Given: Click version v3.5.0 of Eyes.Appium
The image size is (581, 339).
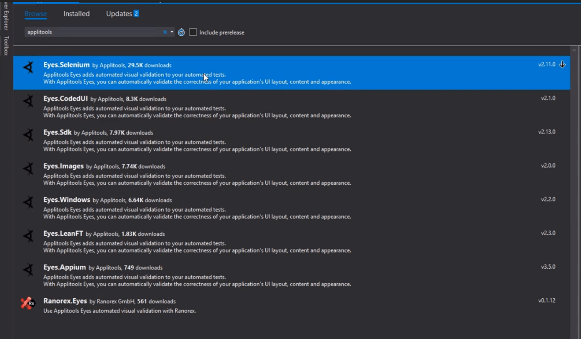Looking at the screenshot, I should coord(548,267).
